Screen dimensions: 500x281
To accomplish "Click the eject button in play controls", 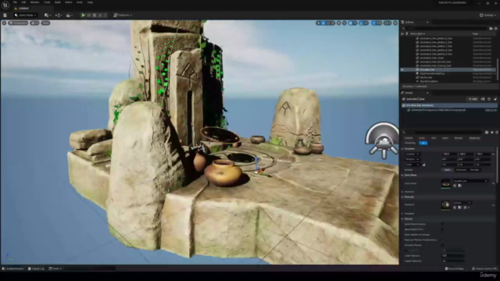I will tap(100, 16).
